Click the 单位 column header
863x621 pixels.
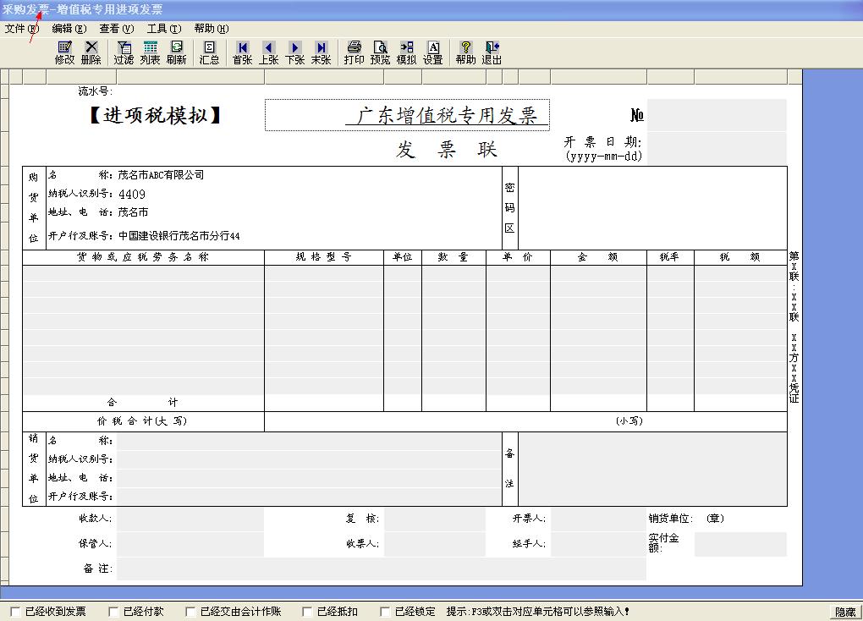point(403,257)
